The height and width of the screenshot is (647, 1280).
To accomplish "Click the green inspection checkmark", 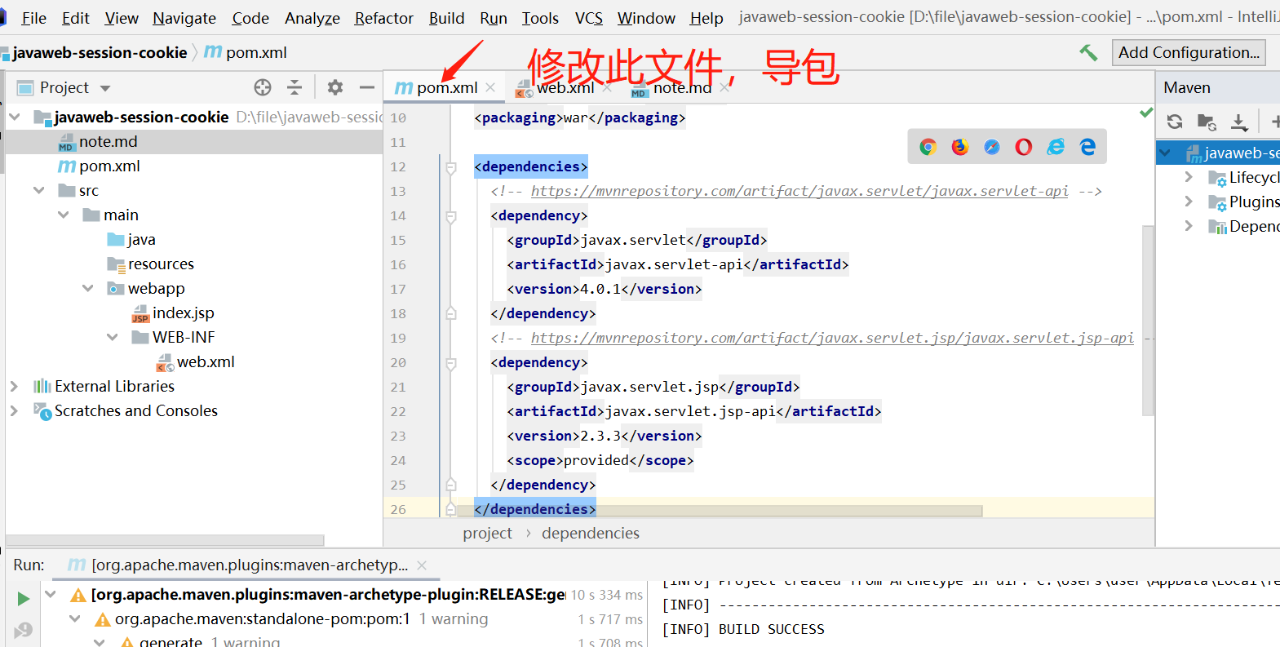I will 1146,113.
